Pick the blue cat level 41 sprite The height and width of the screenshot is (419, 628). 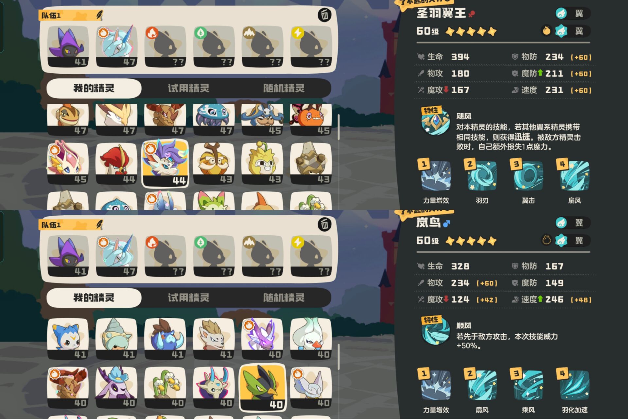68,339
